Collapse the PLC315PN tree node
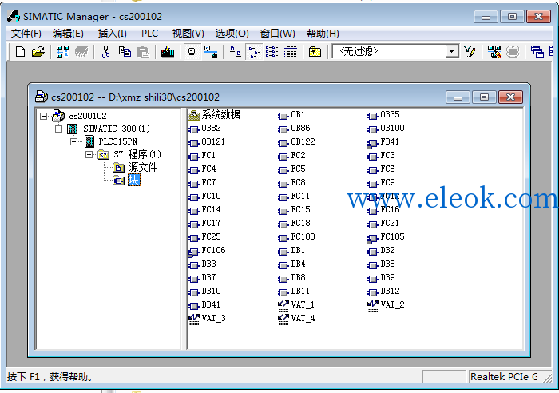This screenshot has width=559, height=393. click(x=73, y=141)
